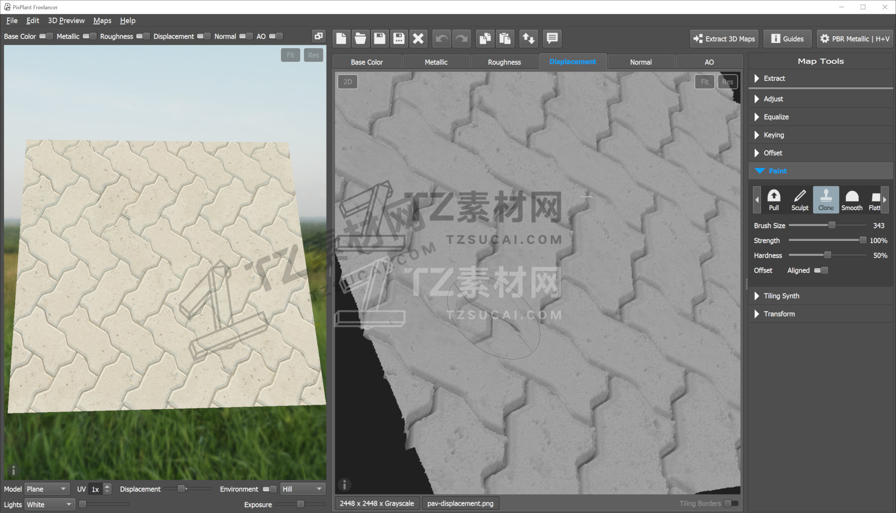Redo the last undone action
The height and width of the screenshot is (513, 896).
(461, 38)
